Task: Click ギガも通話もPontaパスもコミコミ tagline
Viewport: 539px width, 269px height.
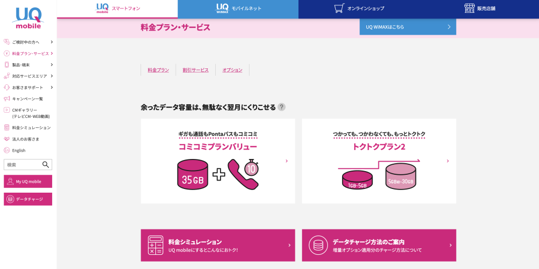Action: coord(218,134)
